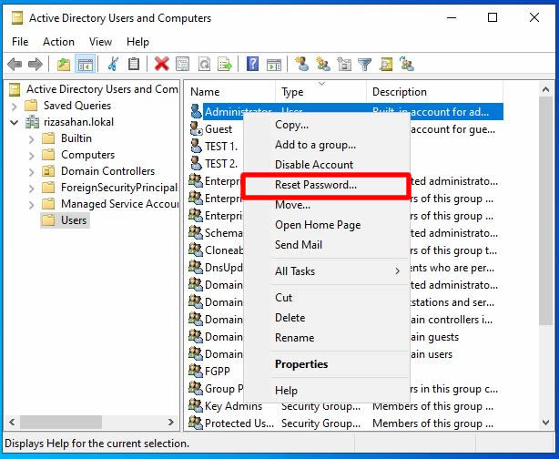Open Properties via the toolbar sheet icon
Viewport: 559px width, 459px height.
tap(182, 65)
